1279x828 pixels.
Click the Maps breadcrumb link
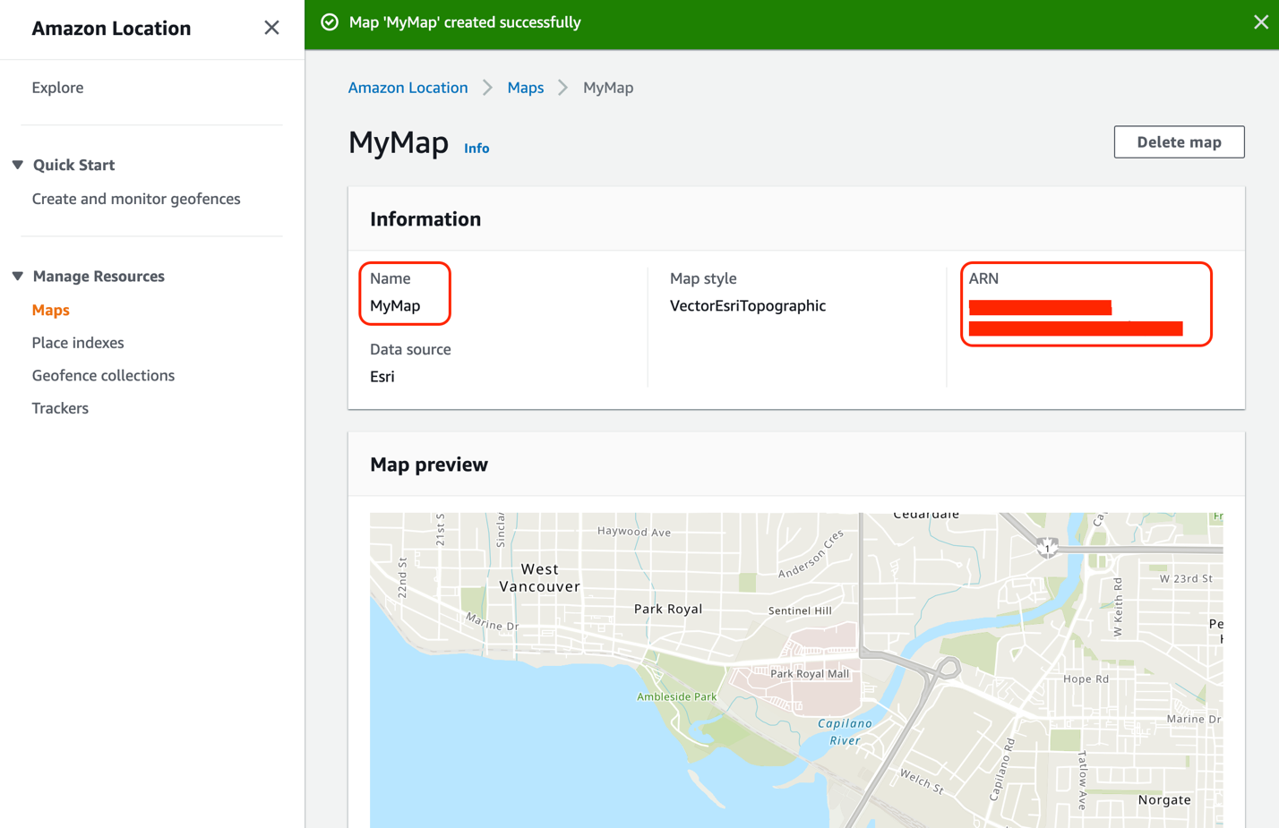click(x=526, y=88)
